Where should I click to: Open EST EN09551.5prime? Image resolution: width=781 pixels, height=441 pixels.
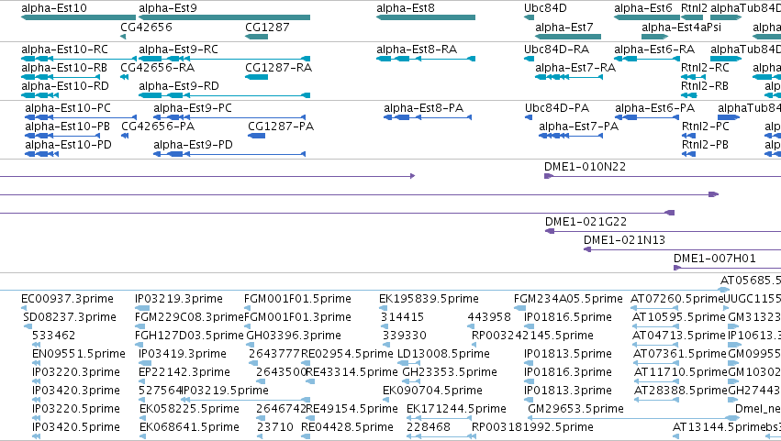(36, 363)
